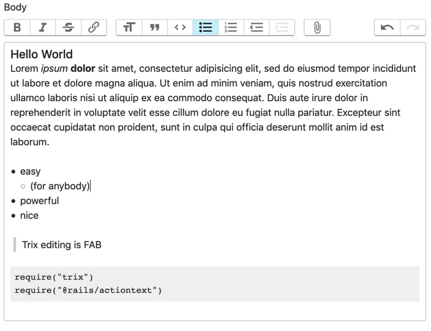Click the bold word dolor
Viewport: 431px width, 331px height.
83,69
